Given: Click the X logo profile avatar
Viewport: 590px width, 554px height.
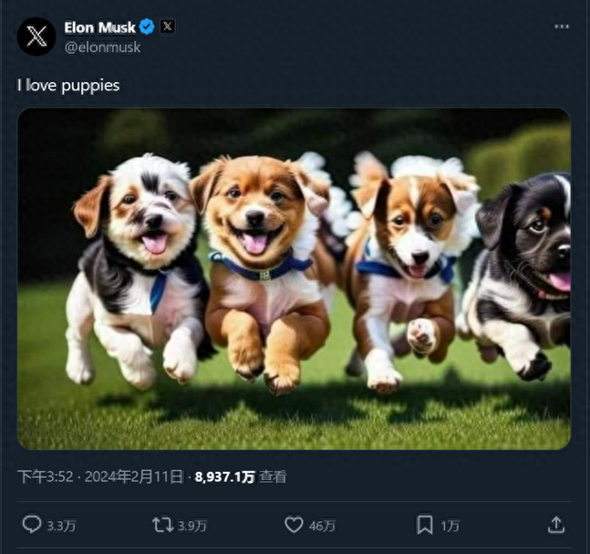Looking at the screenshot, I should [x=36, y=36].
